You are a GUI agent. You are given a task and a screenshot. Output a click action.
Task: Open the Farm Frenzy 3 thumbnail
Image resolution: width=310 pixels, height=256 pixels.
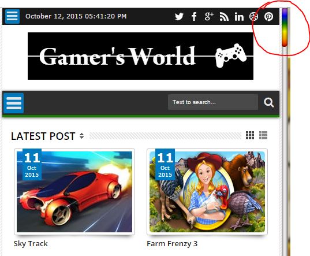coord(207,192)
